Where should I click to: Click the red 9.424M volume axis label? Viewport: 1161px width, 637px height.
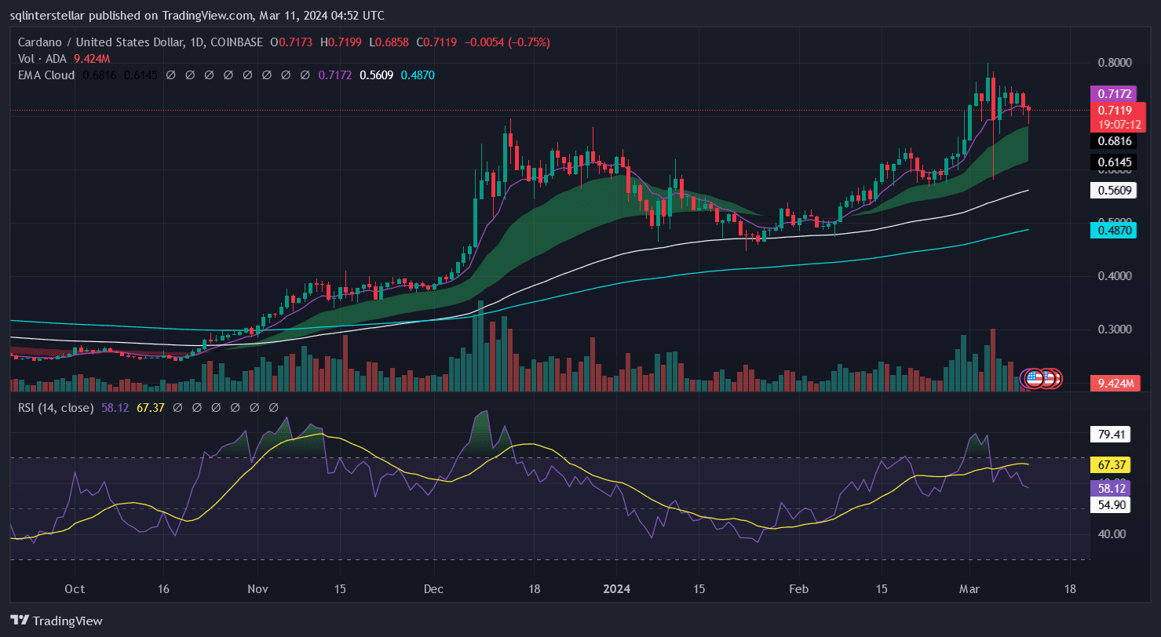[x=1115, y=383]
